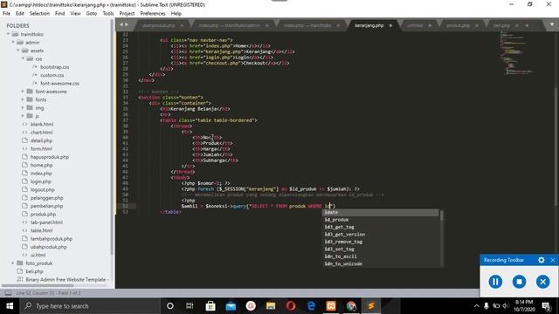Click the taskbar search box
This screenshot has width=559, height=314.
(90, 306)
